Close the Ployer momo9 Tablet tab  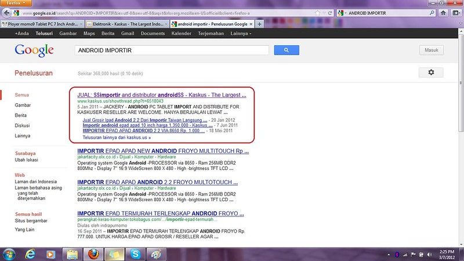point(81,24)
